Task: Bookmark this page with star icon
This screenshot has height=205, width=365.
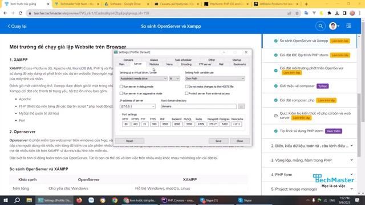Action: pos(297,13)
